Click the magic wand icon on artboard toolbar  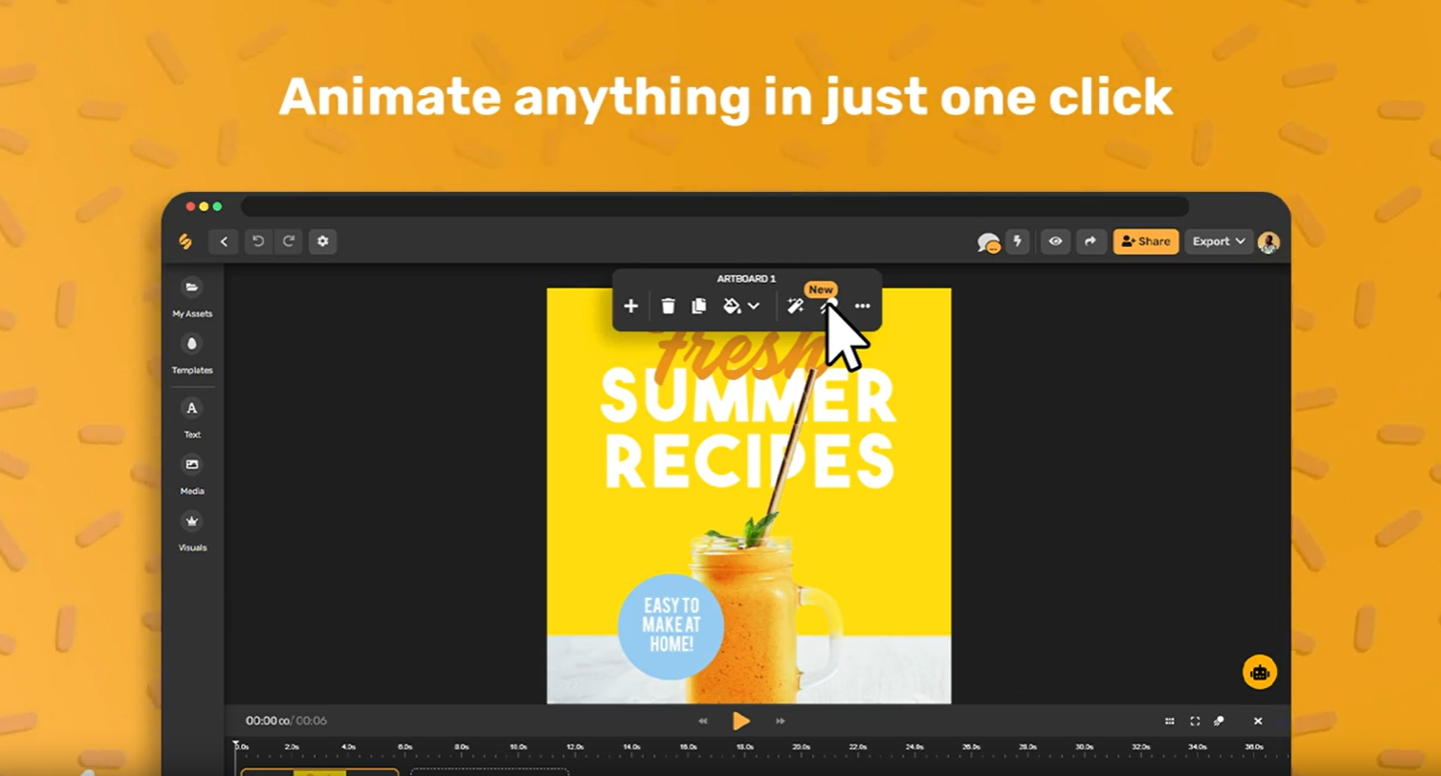click(795, 306)
